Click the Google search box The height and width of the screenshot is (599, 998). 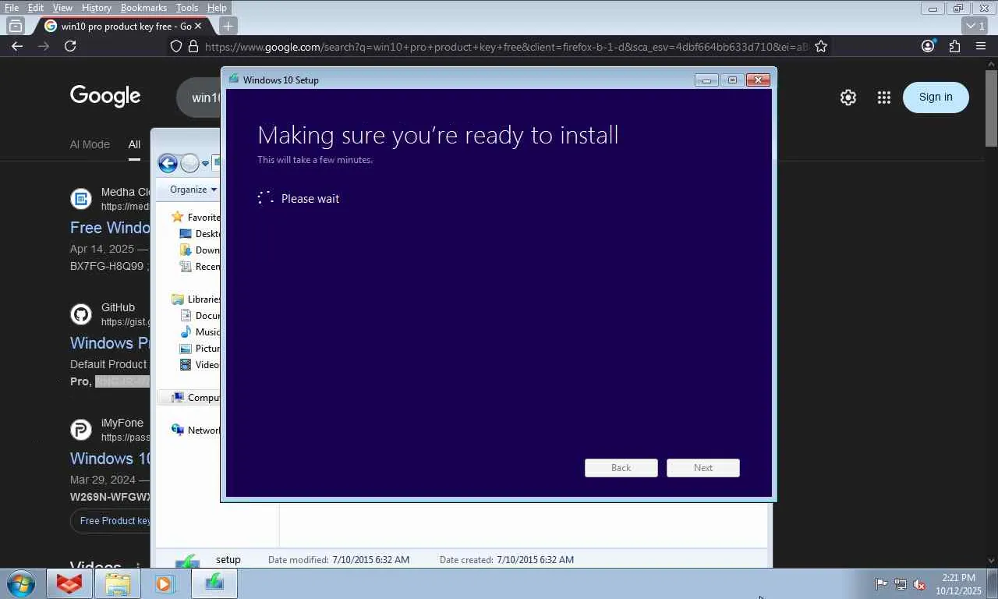tap(200, 97)
